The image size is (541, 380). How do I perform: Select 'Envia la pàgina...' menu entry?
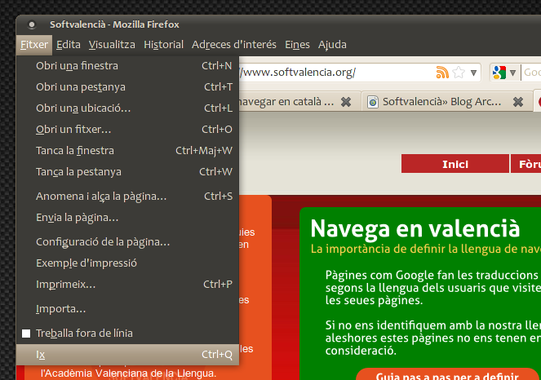127,218
